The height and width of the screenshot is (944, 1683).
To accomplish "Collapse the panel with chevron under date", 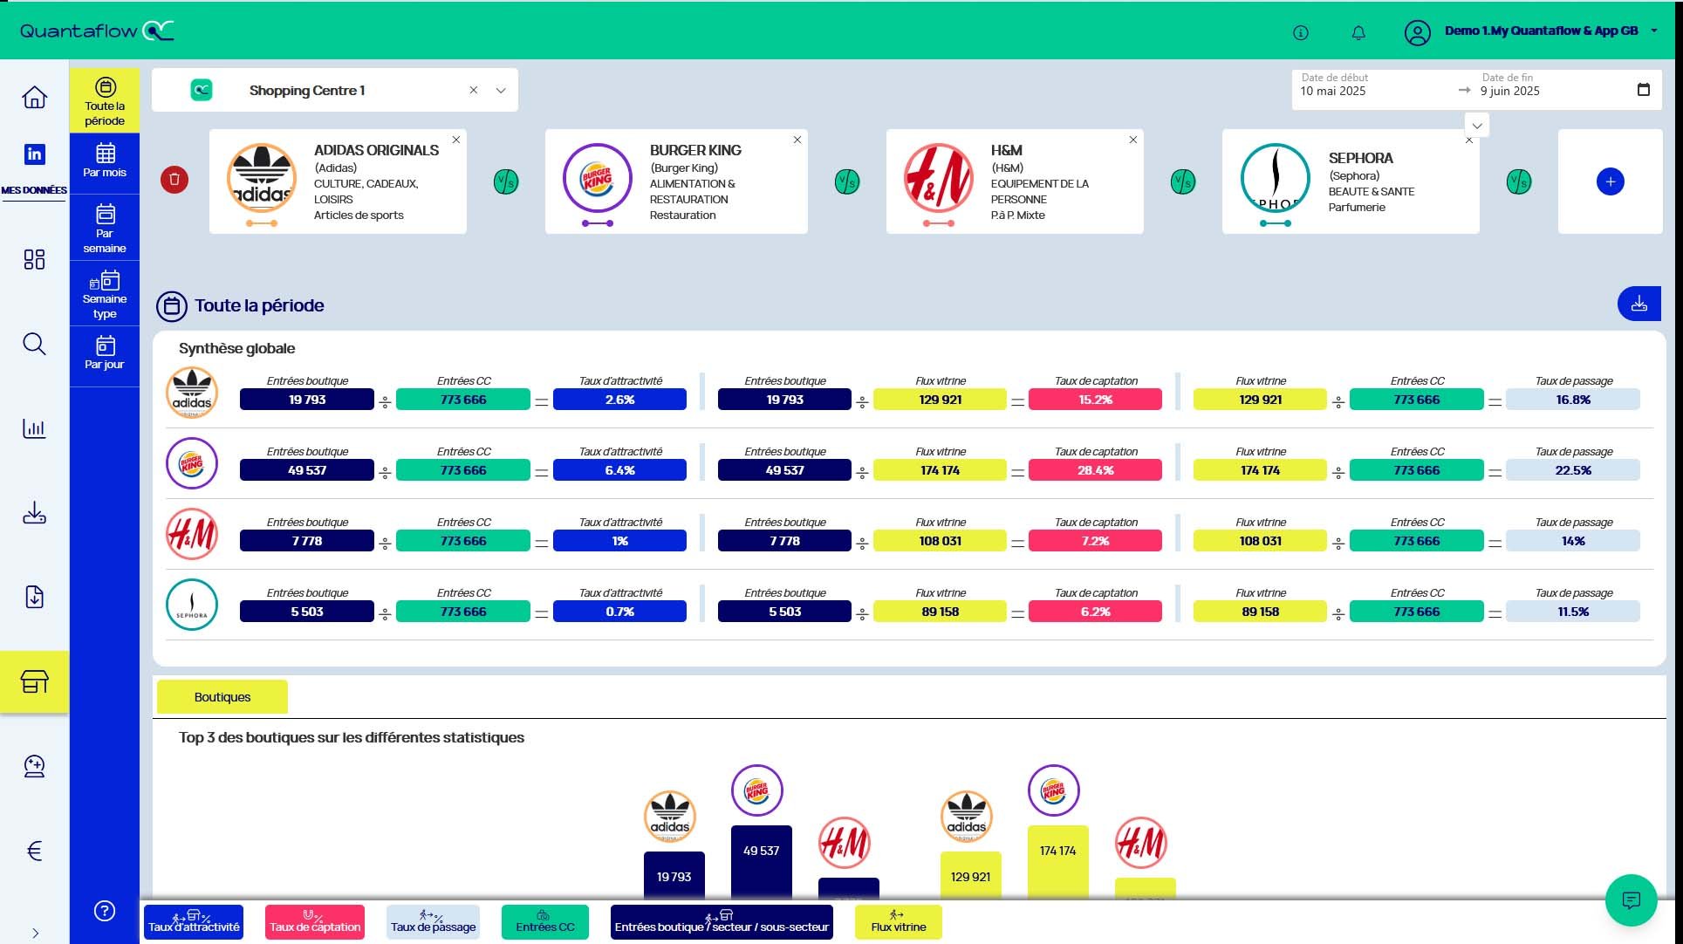I will [x=1477, y=126].
